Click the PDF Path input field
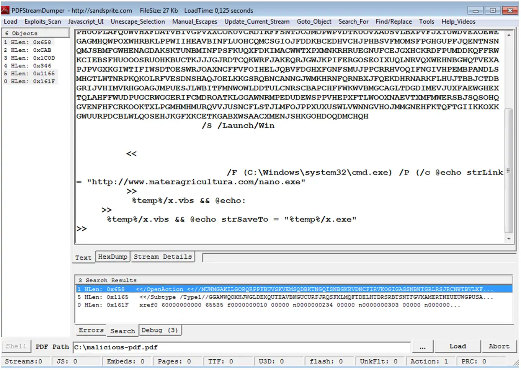The width and height of the screenshot is (521, 370). 241,347
